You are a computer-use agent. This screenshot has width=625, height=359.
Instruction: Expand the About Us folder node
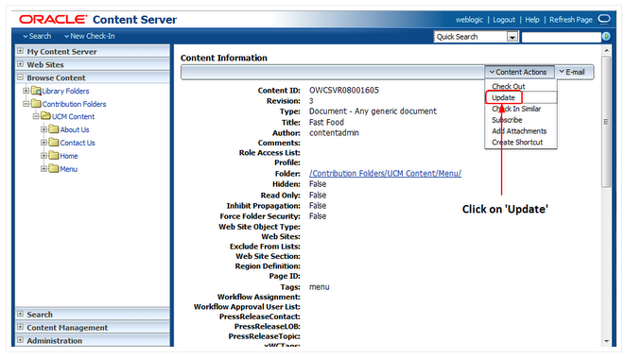[x=43, y=129]
